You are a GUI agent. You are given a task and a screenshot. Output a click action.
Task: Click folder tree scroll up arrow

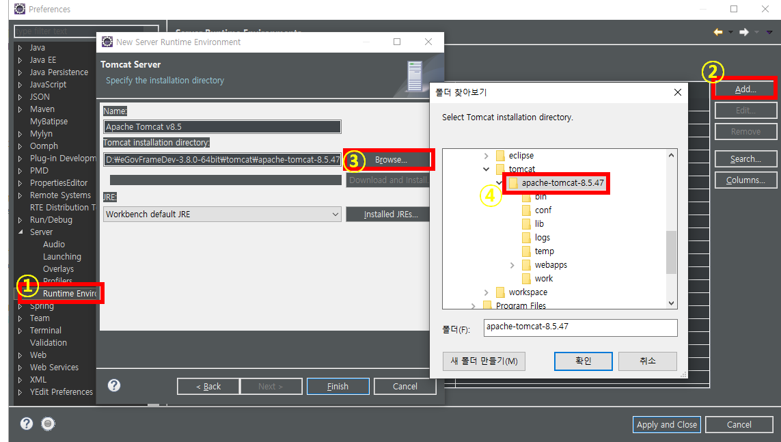pos(671,155)
